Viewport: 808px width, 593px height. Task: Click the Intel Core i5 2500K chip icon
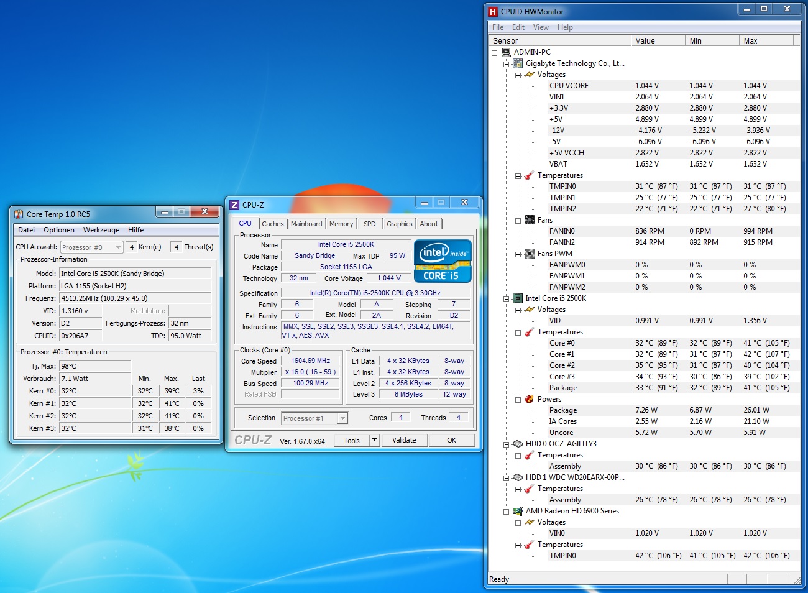[x=518, y=298]
